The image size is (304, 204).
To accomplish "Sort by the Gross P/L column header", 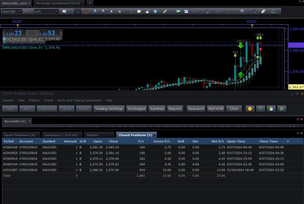I will [x=161, y=141].
